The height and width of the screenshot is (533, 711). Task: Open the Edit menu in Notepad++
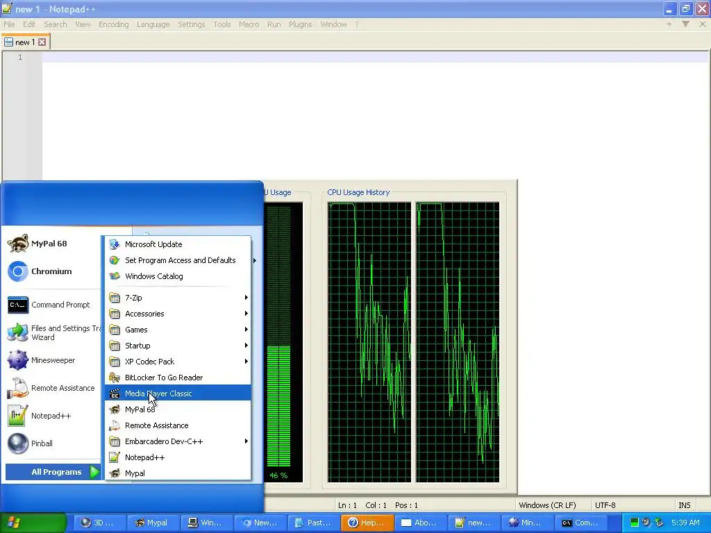(29, 24)
